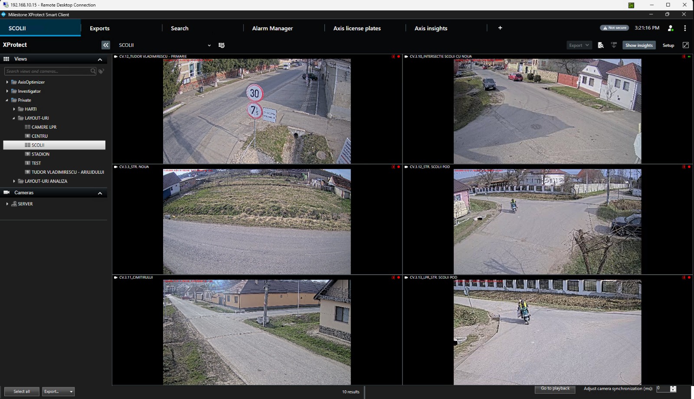Click the Remote Desktop title bar icon
The width and height of the screenshot is (694, 399).
(x=6, y=5)
